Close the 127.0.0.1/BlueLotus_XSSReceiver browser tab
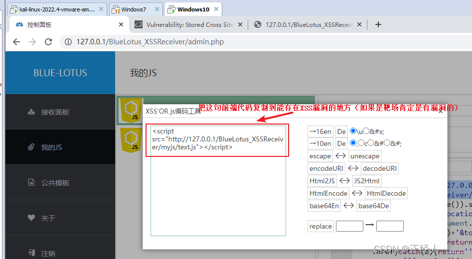 pyautogui.click(x=359, y=25)
